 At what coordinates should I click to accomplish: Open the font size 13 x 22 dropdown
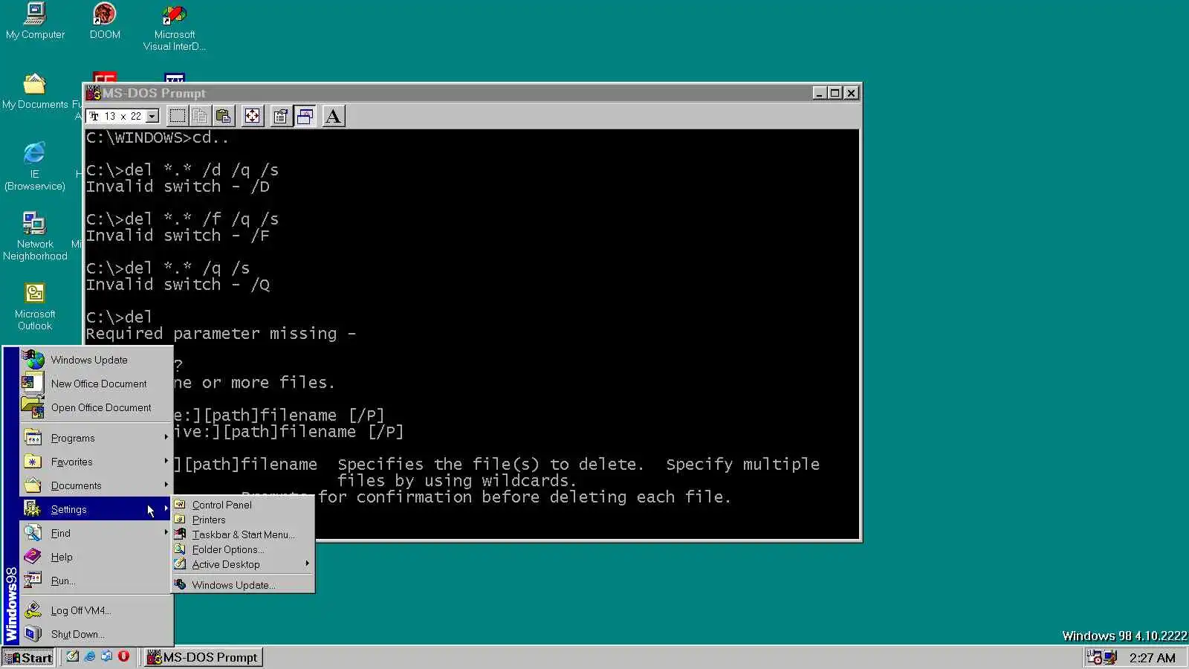coord(152,116)
